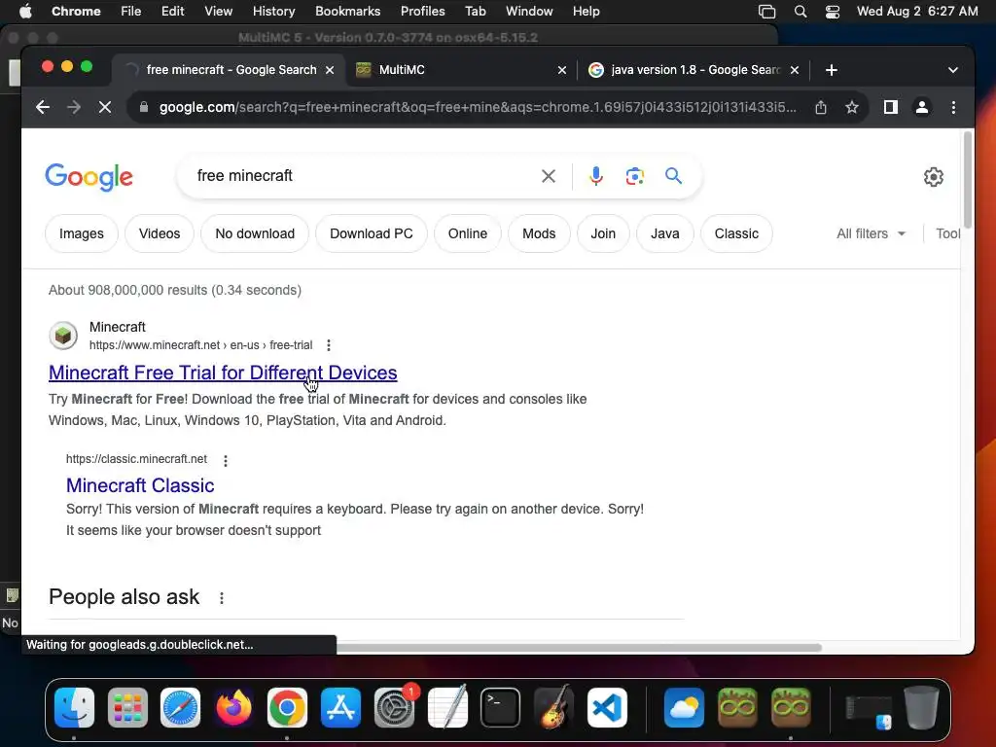The height and width of the screenshot is (747, 996).
Task: Click the forward navigation arrow
Action: pos(74,107)
